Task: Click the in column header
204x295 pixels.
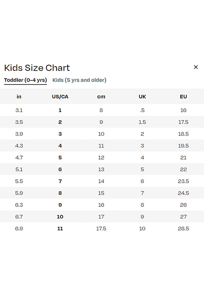Action: point(19,97)
